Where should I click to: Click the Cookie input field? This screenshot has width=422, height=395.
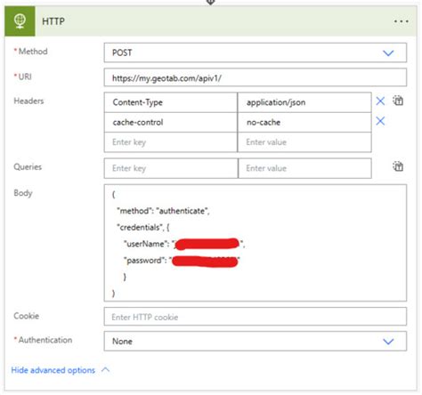point(256,317)
